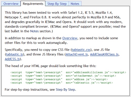Open the tabtastic.css file link
This screenshot has width=131, height=97.
81,50
